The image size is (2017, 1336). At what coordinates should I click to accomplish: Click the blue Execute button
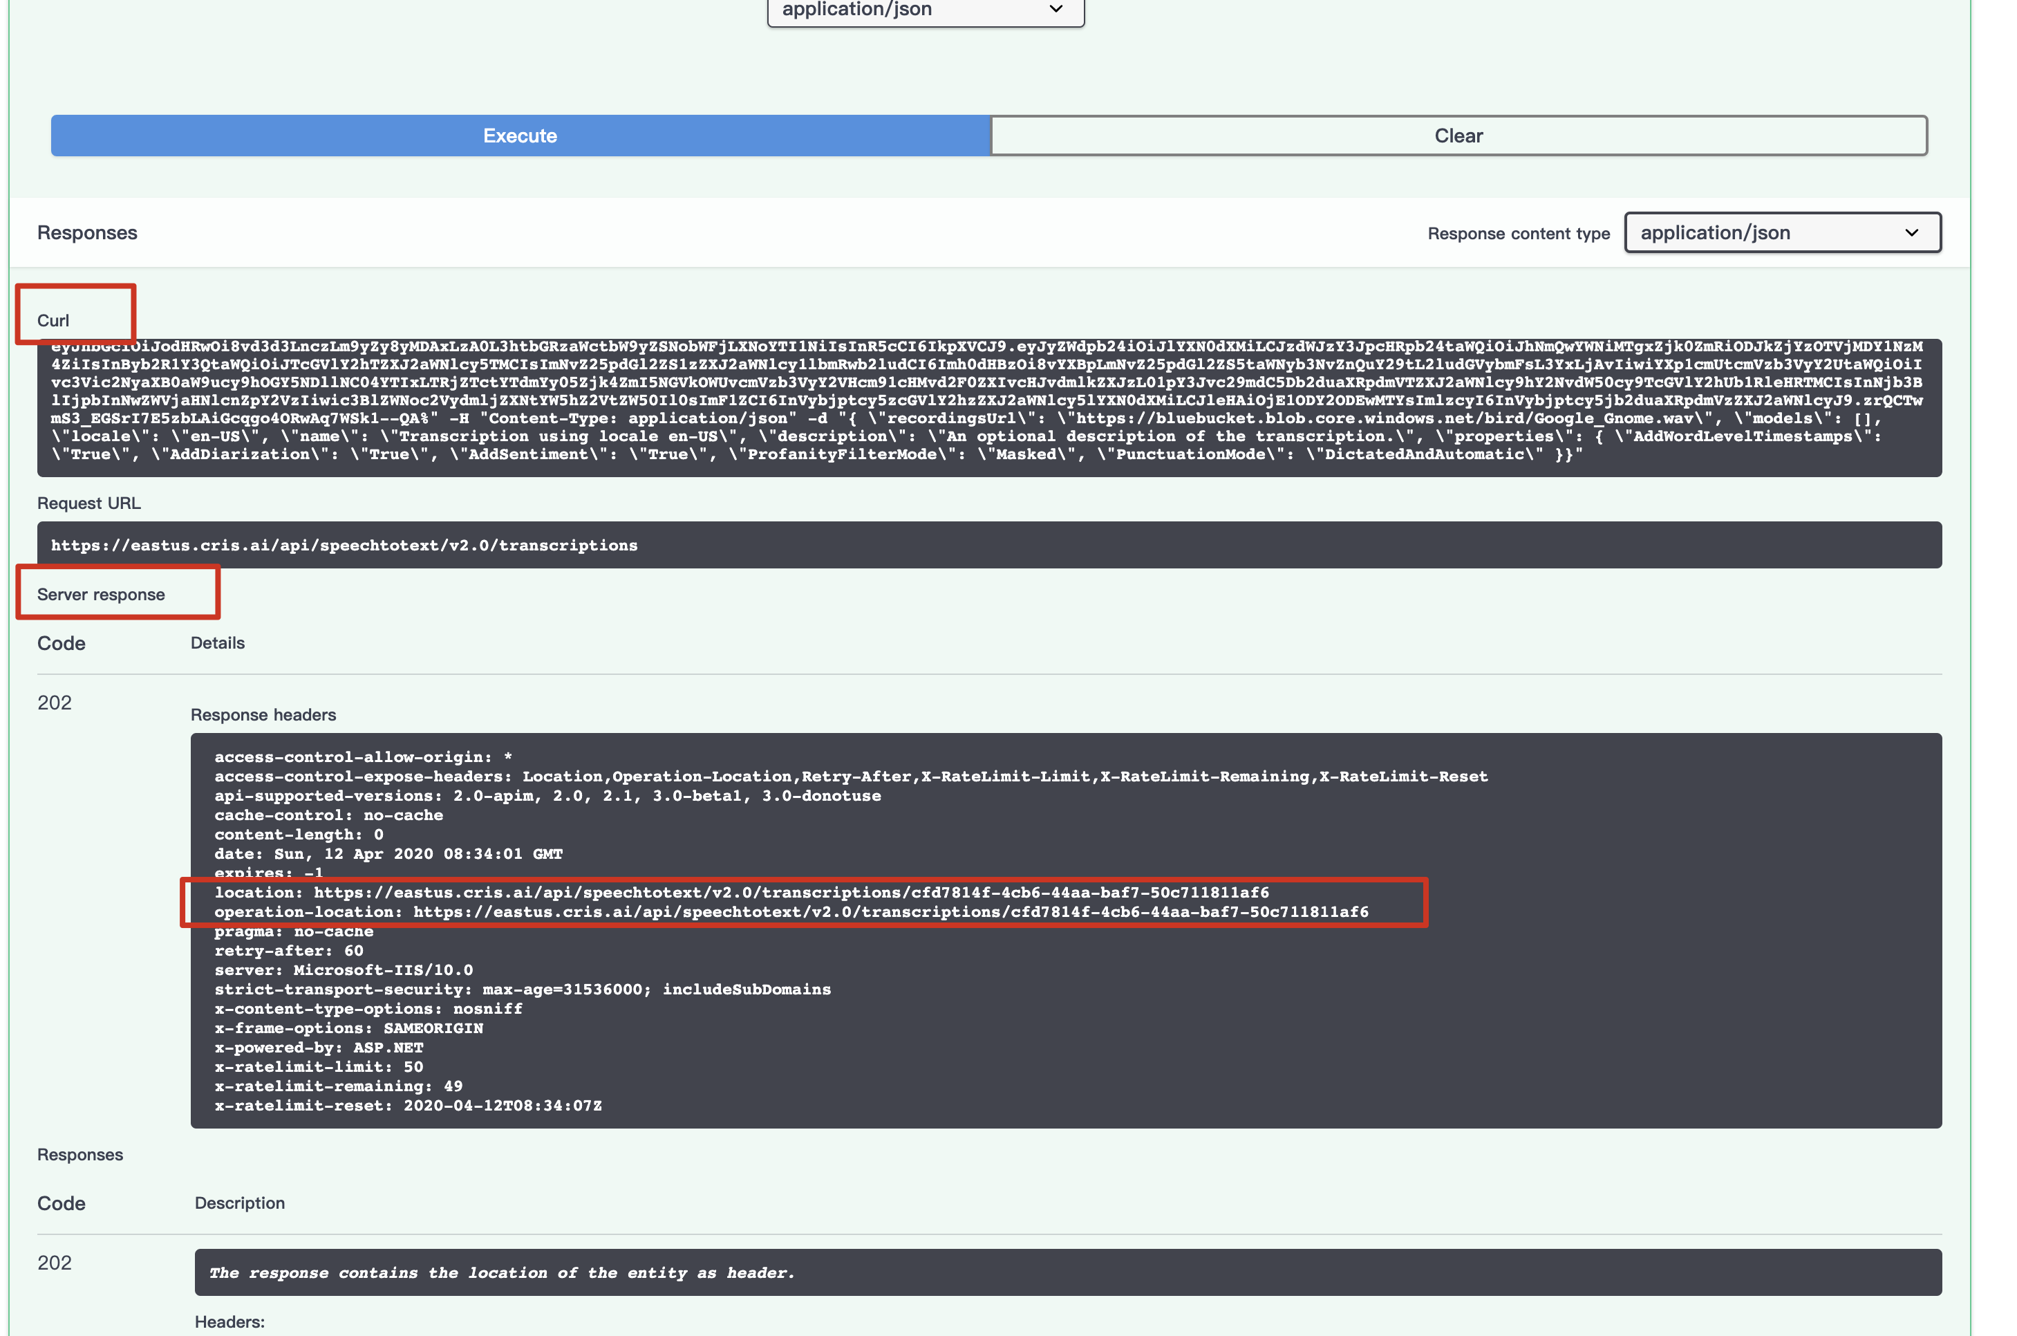point(520,136)
